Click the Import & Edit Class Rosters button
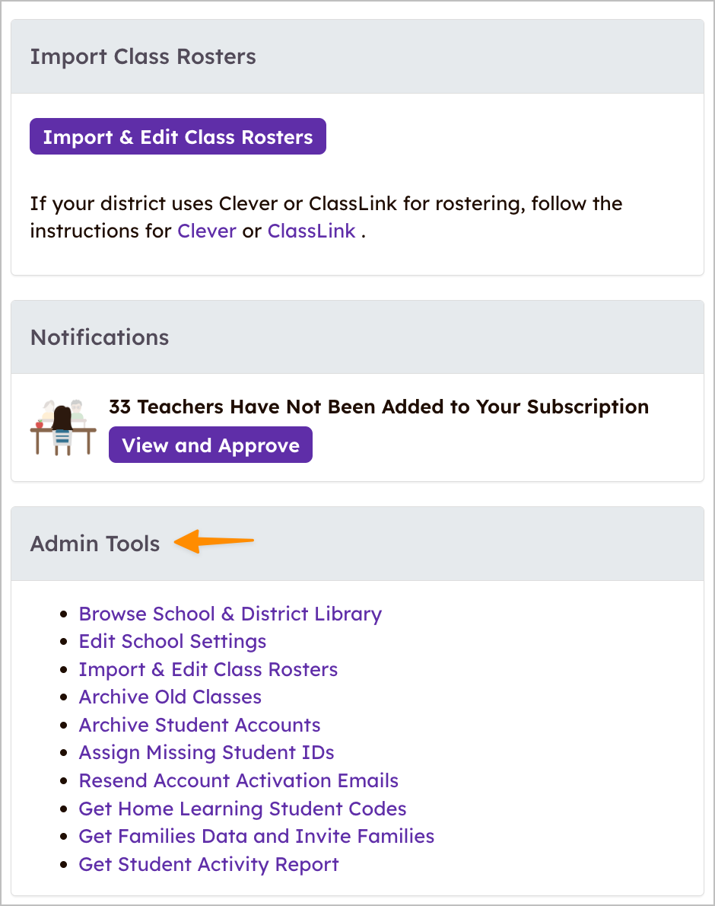715x906 pixels. point(177,136)
